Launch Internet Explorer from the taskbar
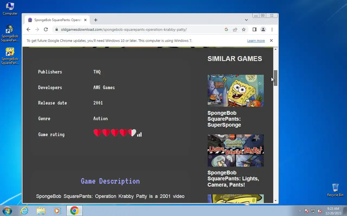 pyautogui.click(x=24, y=211)
